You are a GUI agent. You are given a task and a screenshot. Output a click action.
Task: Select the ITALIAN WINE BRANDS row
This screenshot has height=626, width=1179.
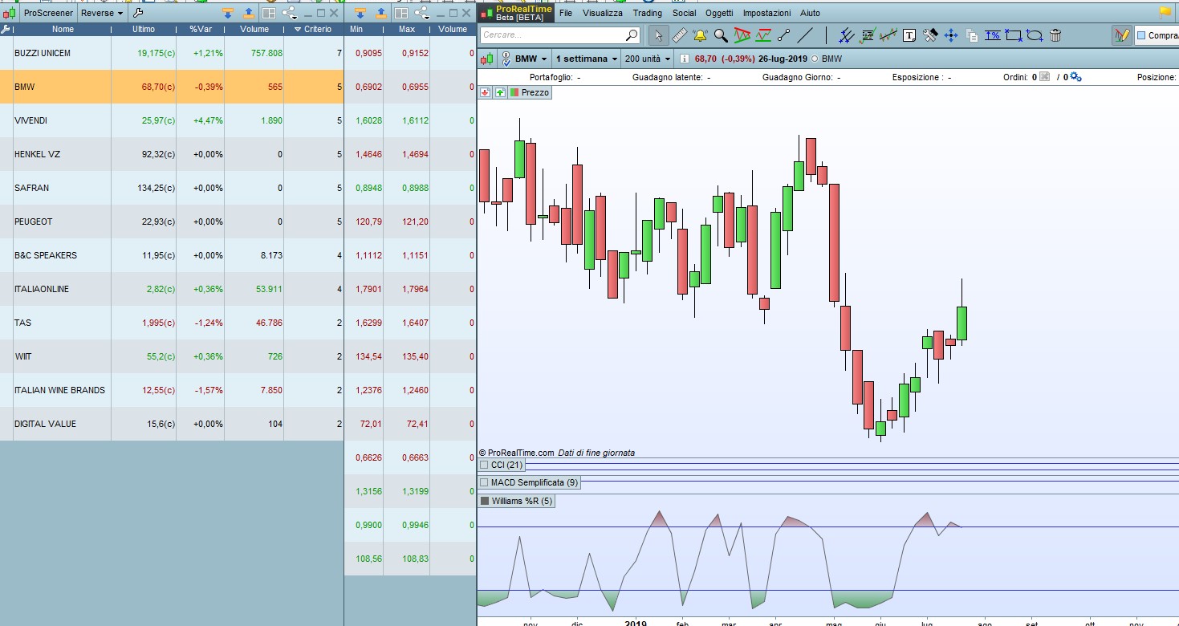(x=171, y=390)
